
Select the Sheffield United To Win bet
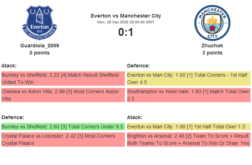(63, 79)
